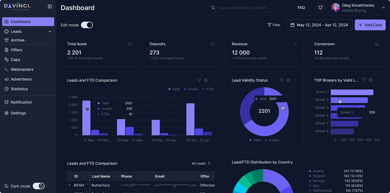The image size is (390, 193).
Task: Open the user profile dropdown chevron
Action: [x=383, y=8]
